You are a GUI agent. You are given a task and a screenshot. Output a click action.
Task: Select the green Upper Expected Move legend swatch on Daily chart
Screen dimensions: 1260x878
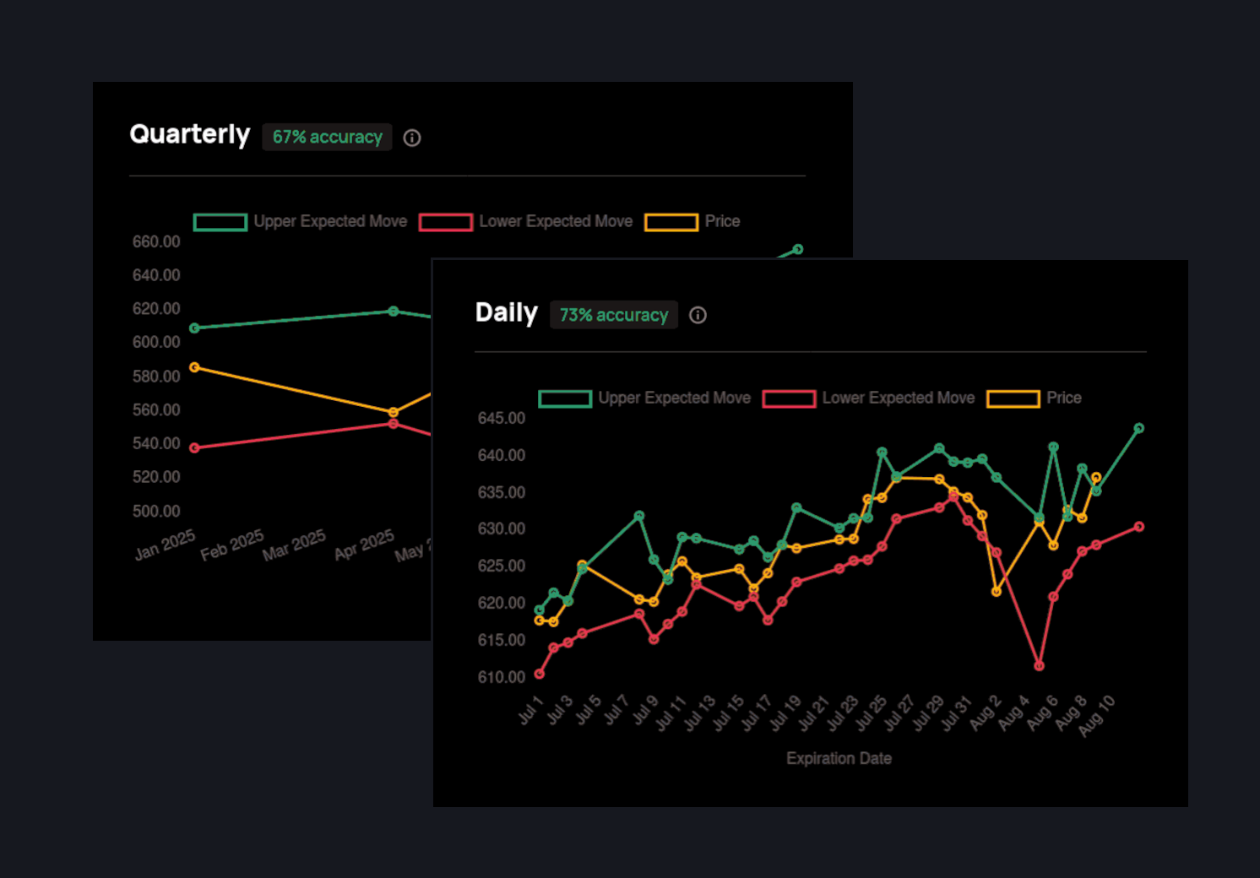564,398
